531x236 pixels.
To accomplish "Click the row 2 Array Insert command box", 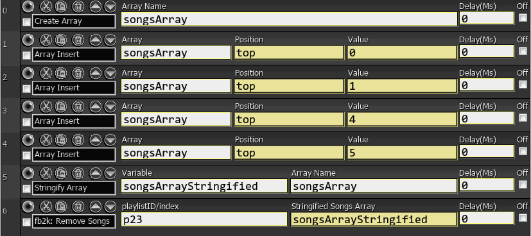I will [74, 88].
